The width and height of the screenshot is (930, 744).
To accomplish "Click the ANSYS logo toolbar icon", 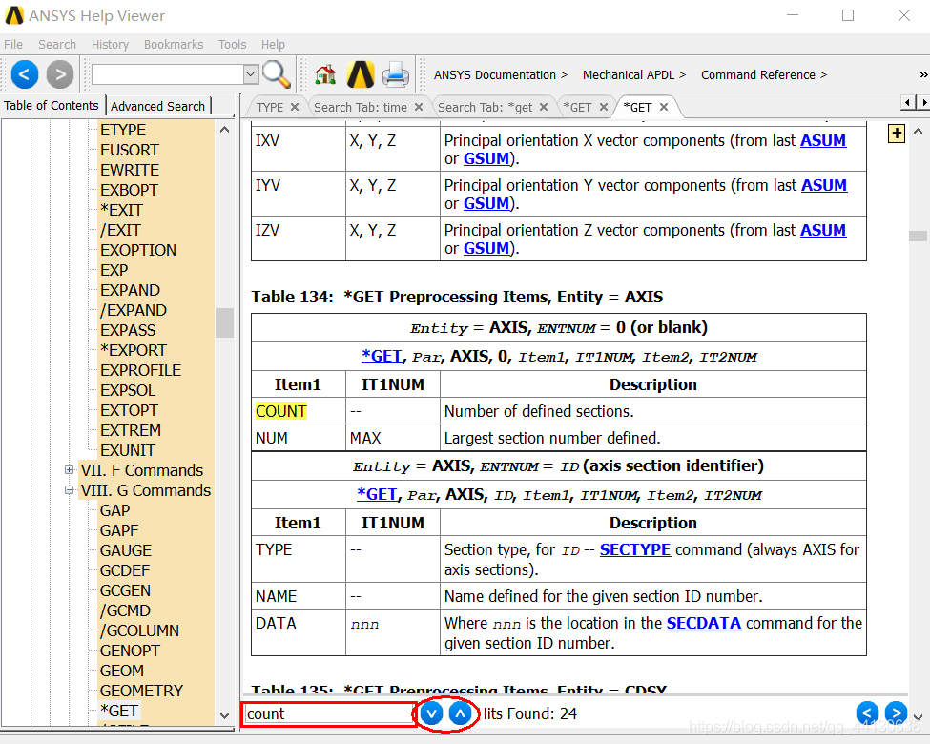I will click(361, 73).
